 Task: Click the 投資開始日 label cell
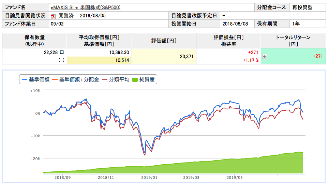point(194,24)
